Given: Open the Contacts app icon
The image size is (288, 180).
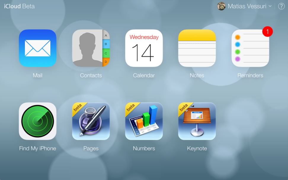Looking at the screenshot, I should 91,48.
